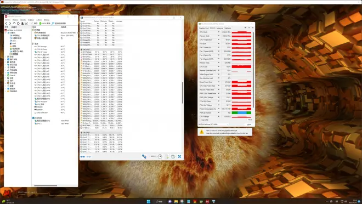
Task: Click AIDA64 报告 toolbar button
Action: [34, 24]
